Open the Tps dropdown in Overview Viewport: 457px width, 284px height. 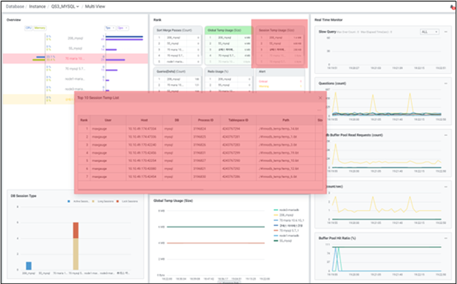[x=109, y=28]
